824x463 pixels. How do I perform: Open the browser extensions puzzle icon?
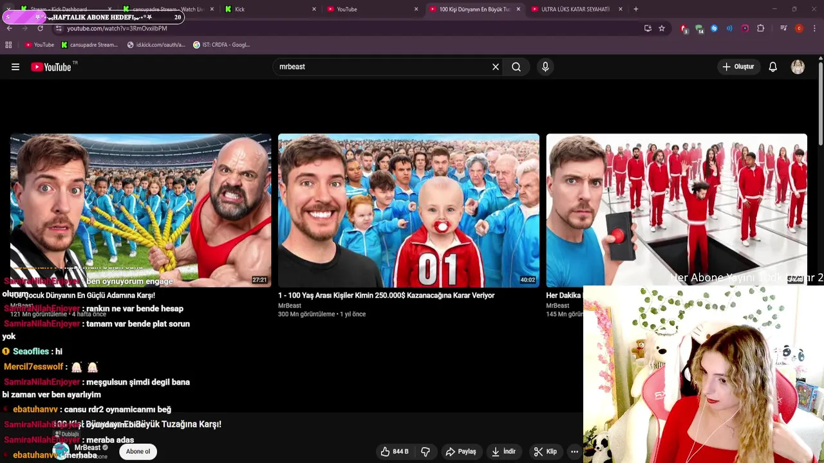pos(761,28)
